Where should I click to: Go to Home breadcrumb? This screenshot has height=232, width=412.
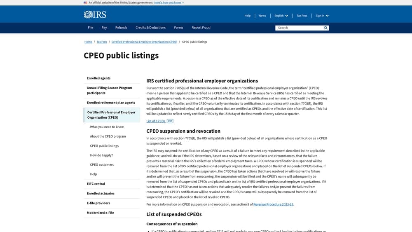(x=88, y=42)
